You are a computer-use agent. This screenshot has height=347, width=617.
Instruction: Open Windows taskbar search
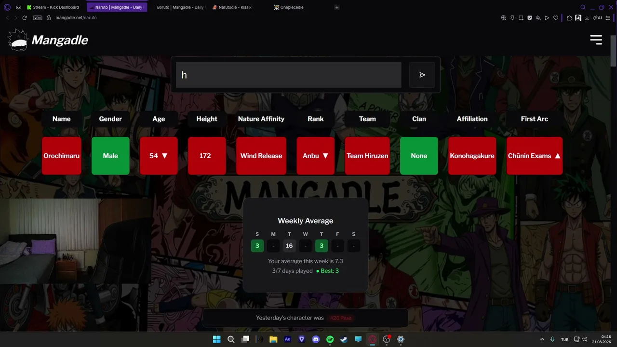tap(231, 339)
